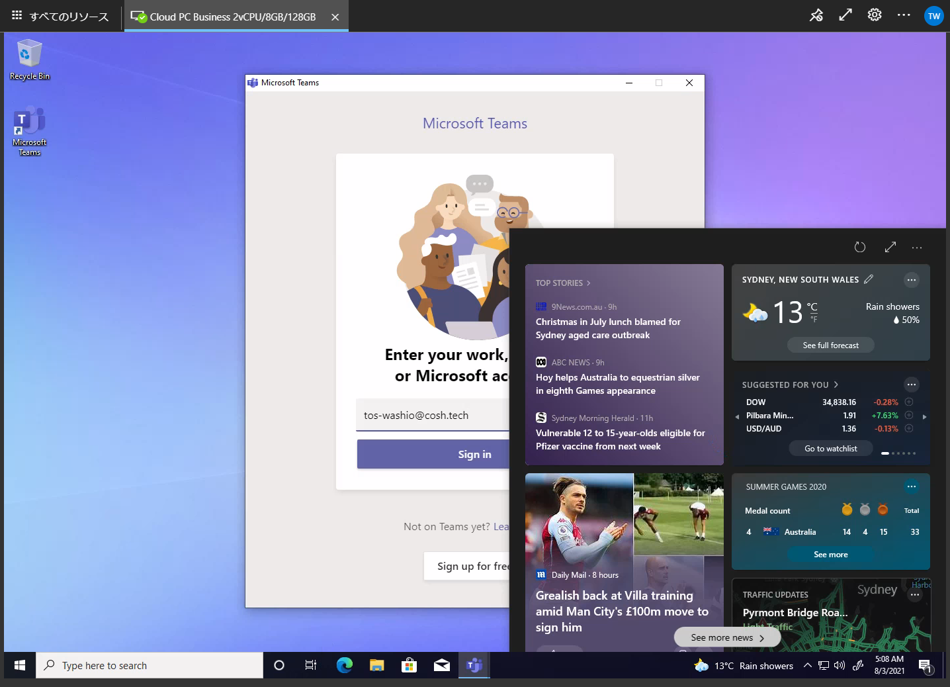Viewport: 950px width, 687px height.
Task: Click Go to watchlist button
Action: point(831,448)
